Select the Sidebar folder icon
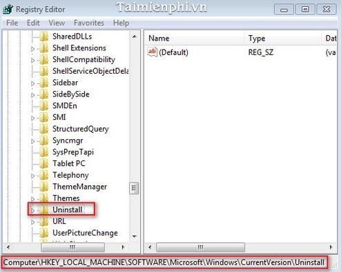Viewport: 341px width, 272px height. pyautogui.click(x=44, y=83)
